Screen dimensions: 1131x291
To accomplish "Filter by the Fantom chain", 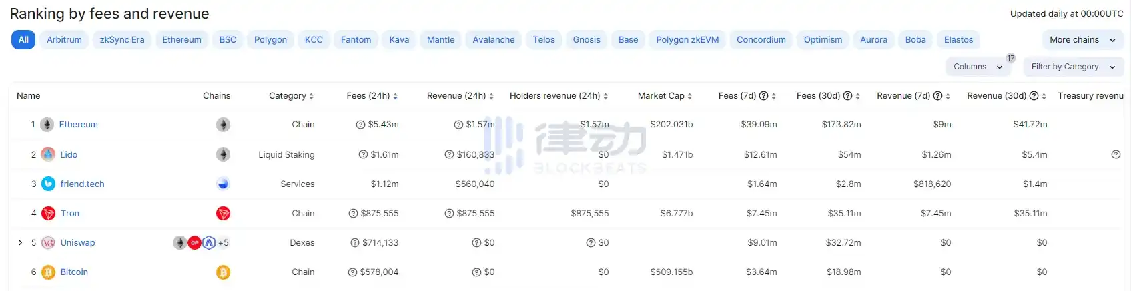I will pos(356,40).
